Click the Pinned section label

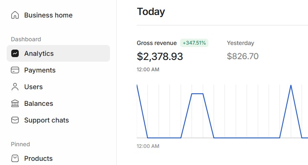coord(20,144)
